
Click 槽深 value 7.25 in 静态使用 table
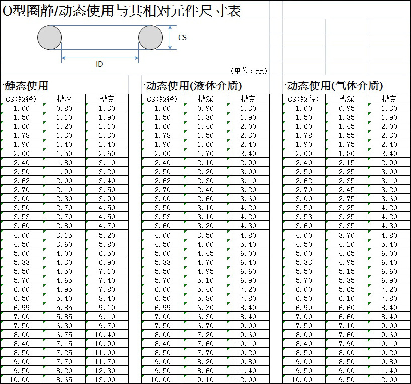[64, 353]
